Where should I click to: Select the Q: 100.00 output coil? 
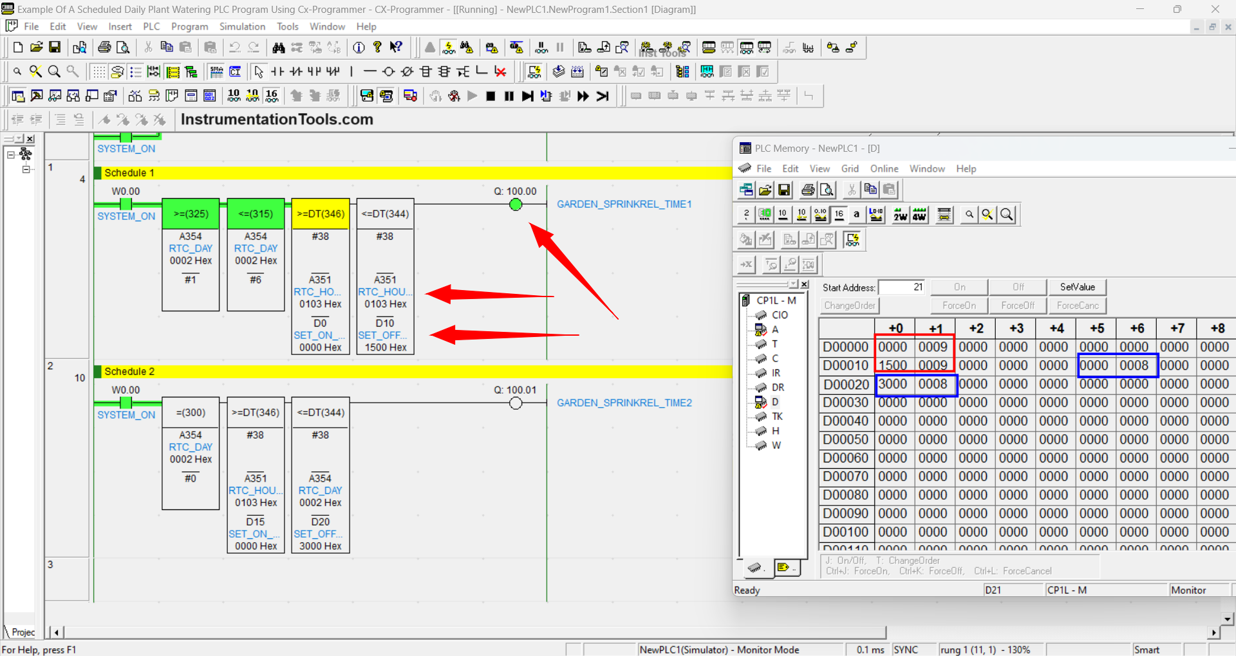[516, 205]
